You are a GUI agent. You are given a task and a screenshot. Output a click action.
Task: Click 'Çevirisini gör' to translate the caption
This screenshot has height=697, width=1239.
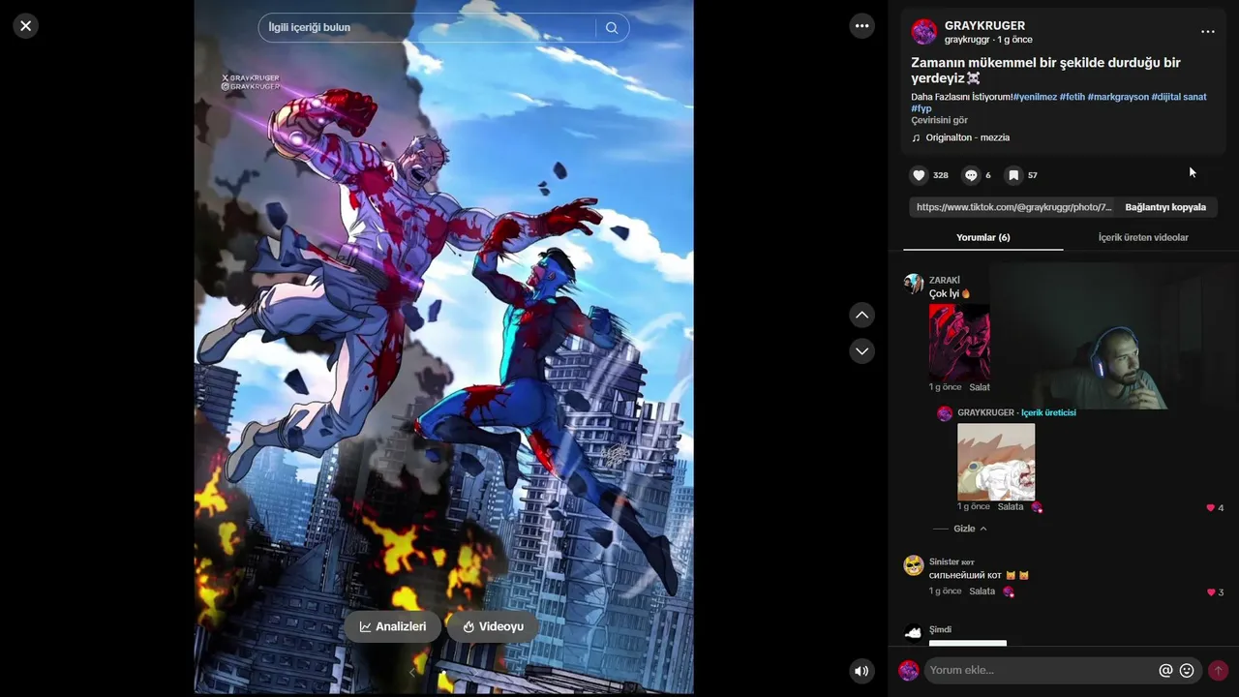pyautogui.click(x=939, y=120)
